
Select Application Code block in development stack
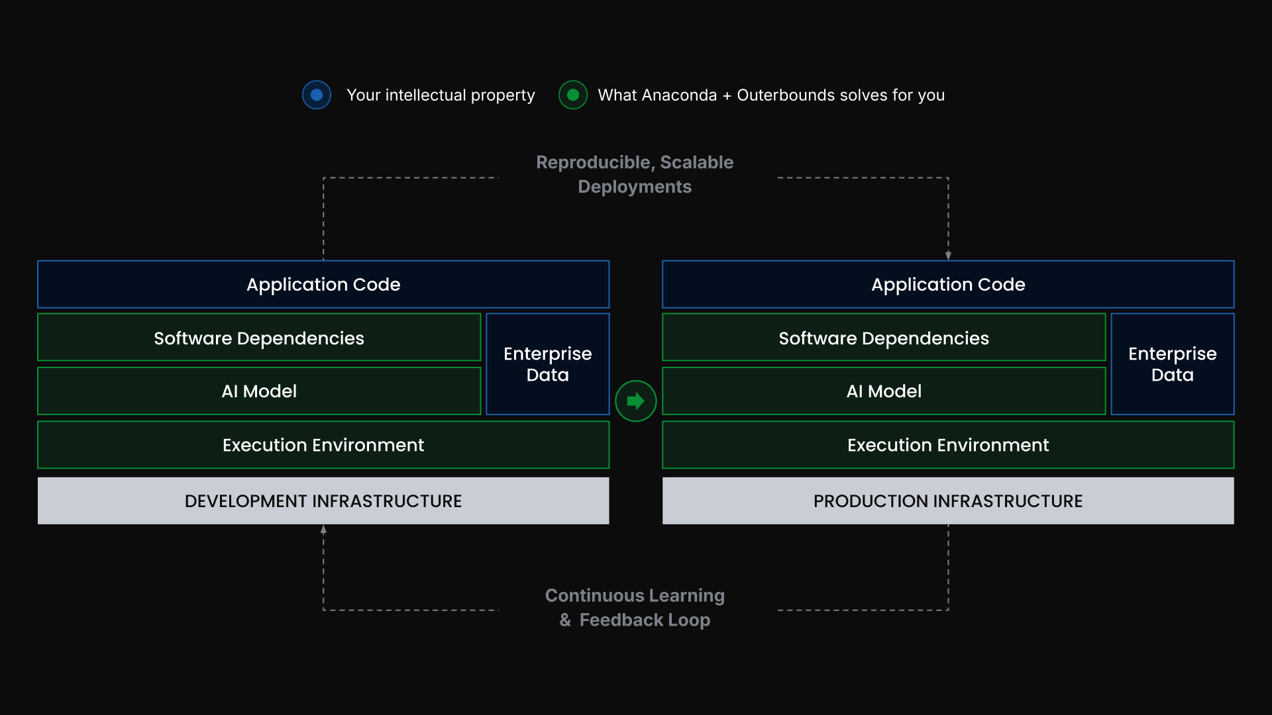323,285
